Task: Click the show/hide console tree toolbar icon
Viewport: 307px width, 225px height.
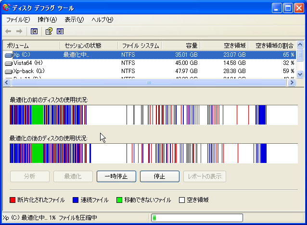Action: tap(34, 31)
